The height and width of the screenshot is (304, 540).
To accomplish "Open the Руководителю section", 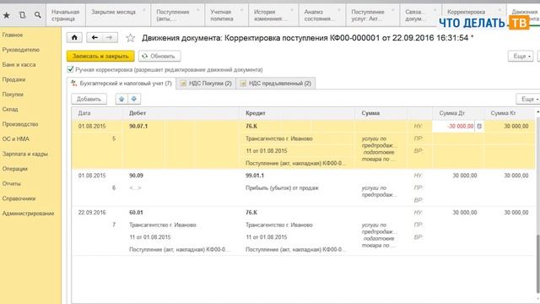I will click(20, 50).
